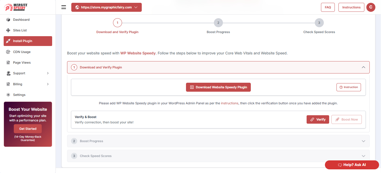Click step 2 circle in progress tracker
This screenshot has width=381, height=173.
[218, 23]
